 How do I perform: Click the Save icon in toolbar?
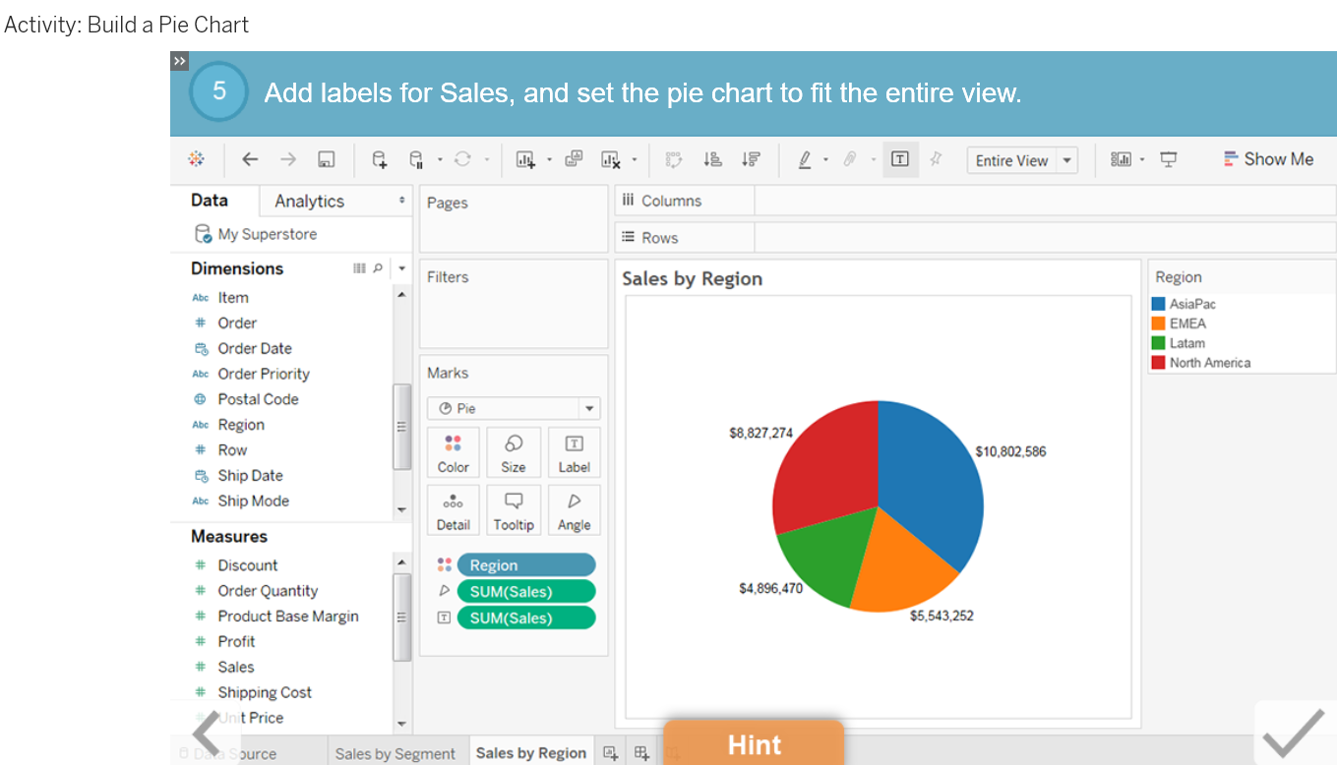[327, 159]
